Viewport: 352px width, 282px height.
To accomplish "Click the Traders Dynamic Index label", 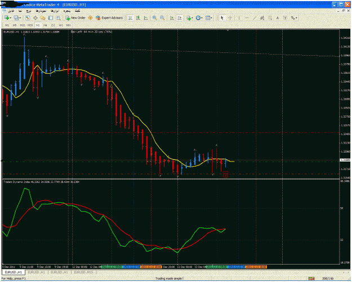I will pos(16,182).
